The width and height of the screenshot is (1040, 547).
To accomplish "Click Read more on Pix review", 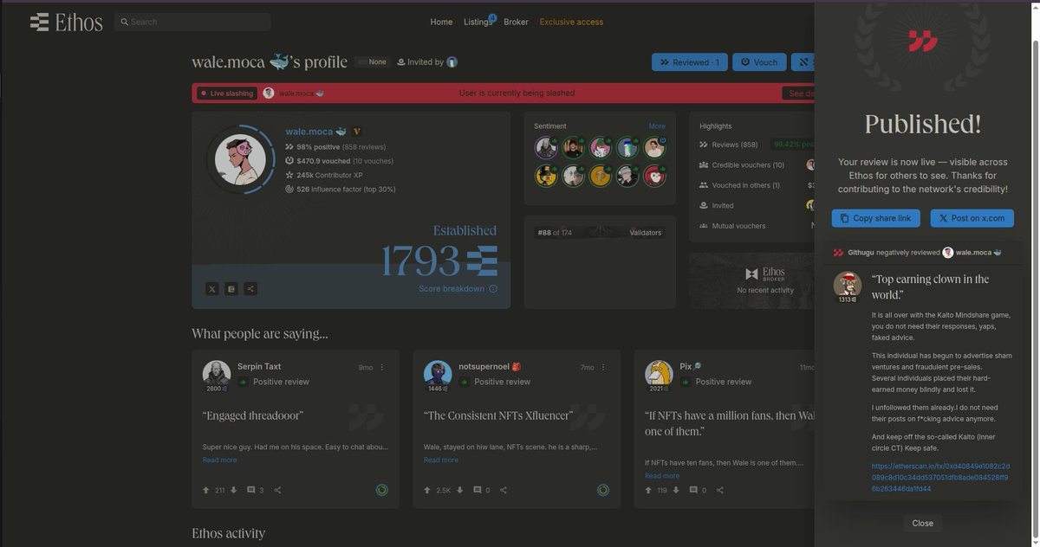I will coord(662,475).
